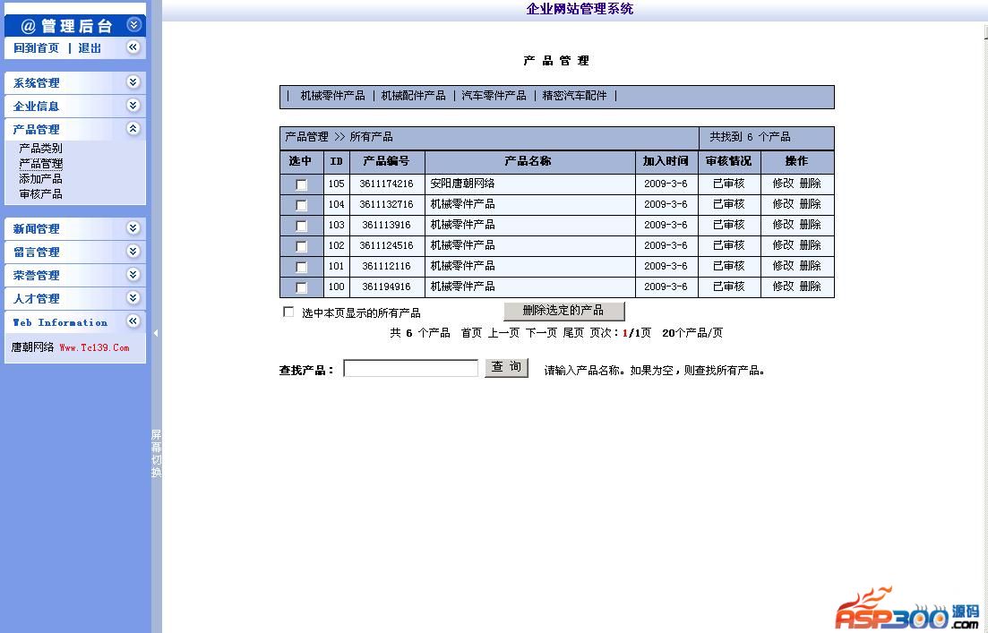Click the 加入时间 column header
The image size is (988, 633).
coord(666,161)
